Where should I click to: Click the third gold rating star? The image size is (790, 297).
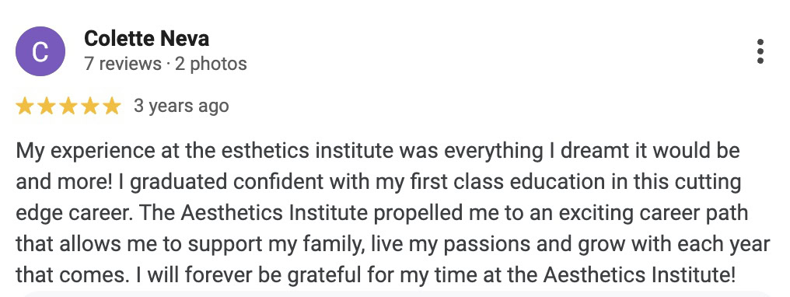(x=68, y=107)
